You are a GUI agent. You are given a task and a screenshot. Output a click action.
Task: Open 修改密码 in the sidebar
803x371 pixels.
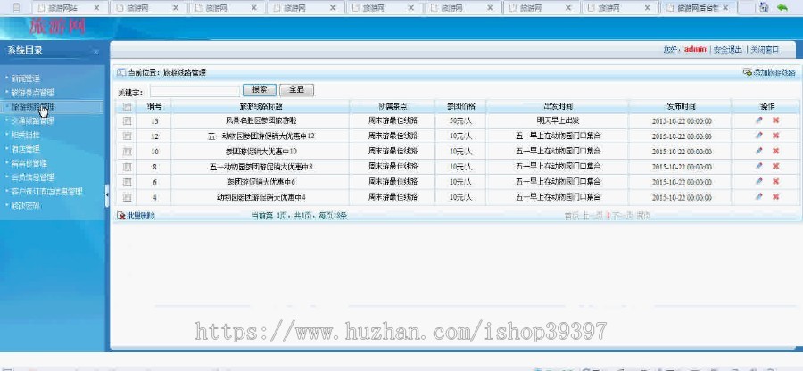(26, 206)
